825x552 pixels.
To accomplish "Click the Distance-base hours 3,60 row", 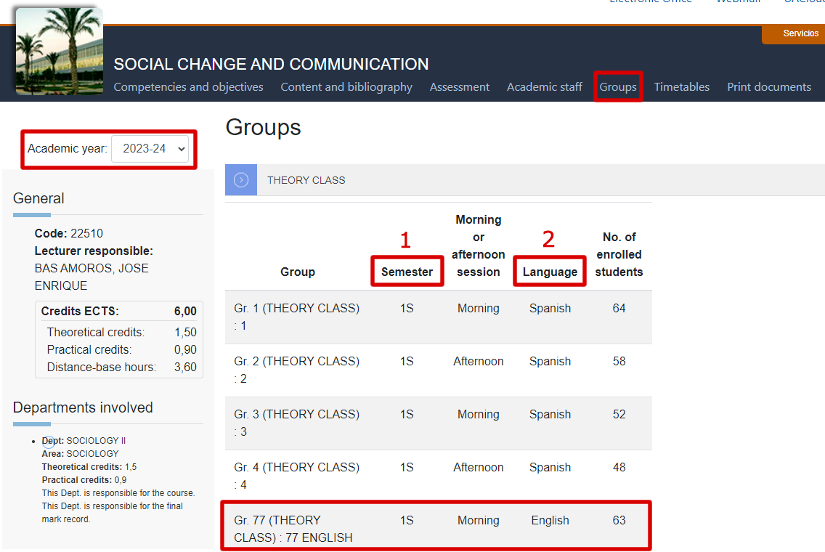I will (121, 368).
